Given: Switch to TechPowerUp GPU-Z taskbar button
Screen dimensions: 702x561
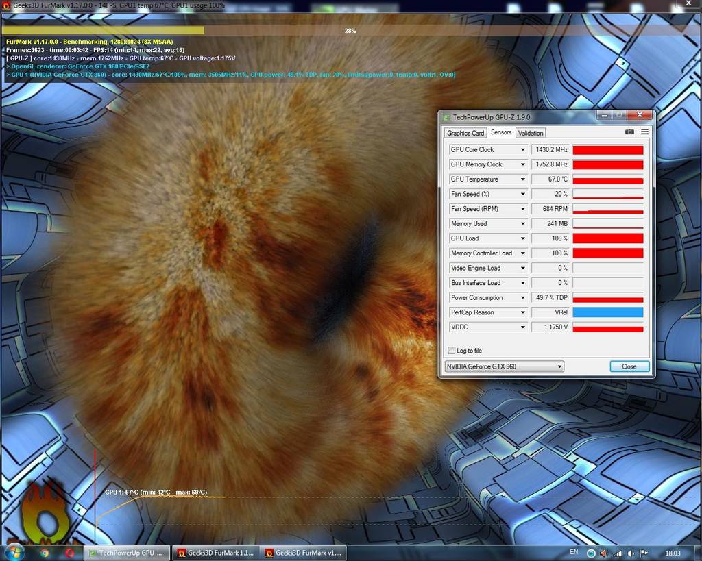Looking at the screenshot, I should point(127,553).
